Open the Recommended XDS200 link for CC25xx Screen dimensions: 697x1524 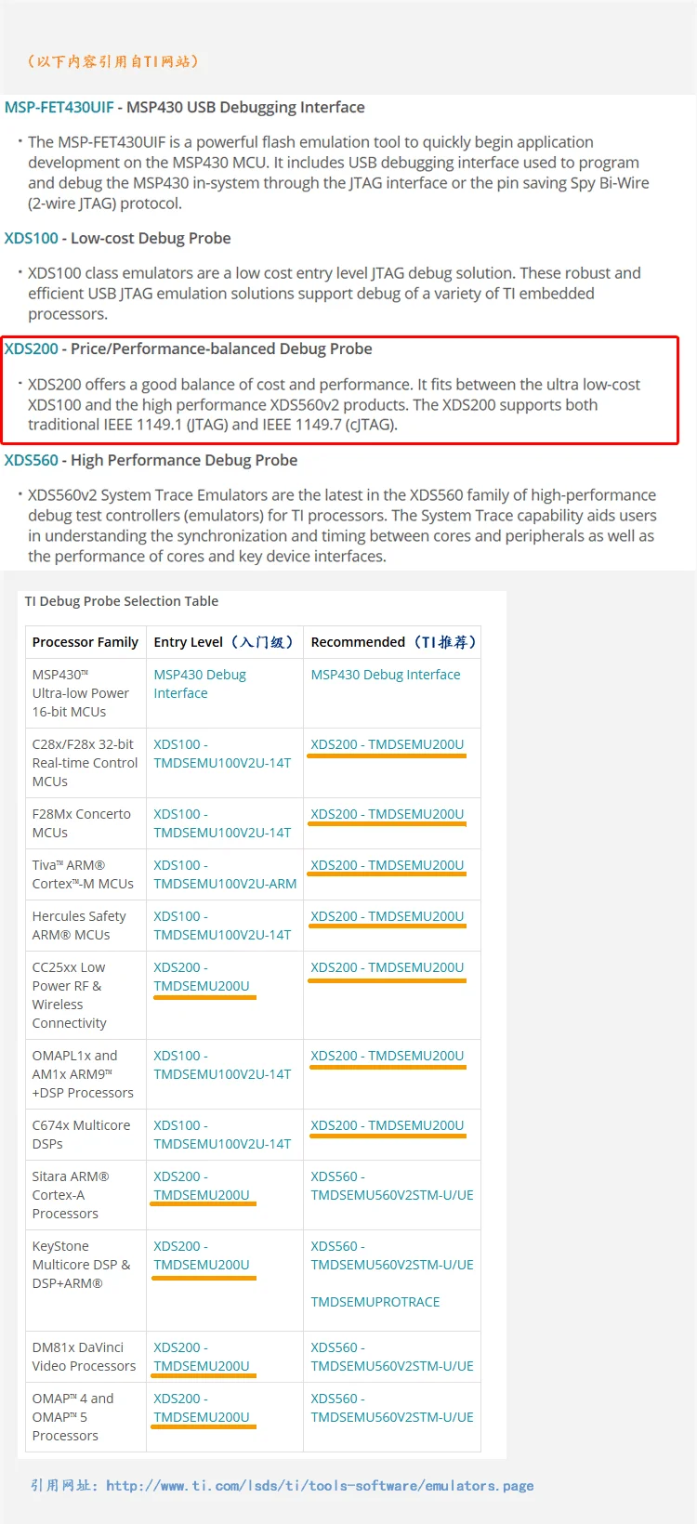coord(388,967)
